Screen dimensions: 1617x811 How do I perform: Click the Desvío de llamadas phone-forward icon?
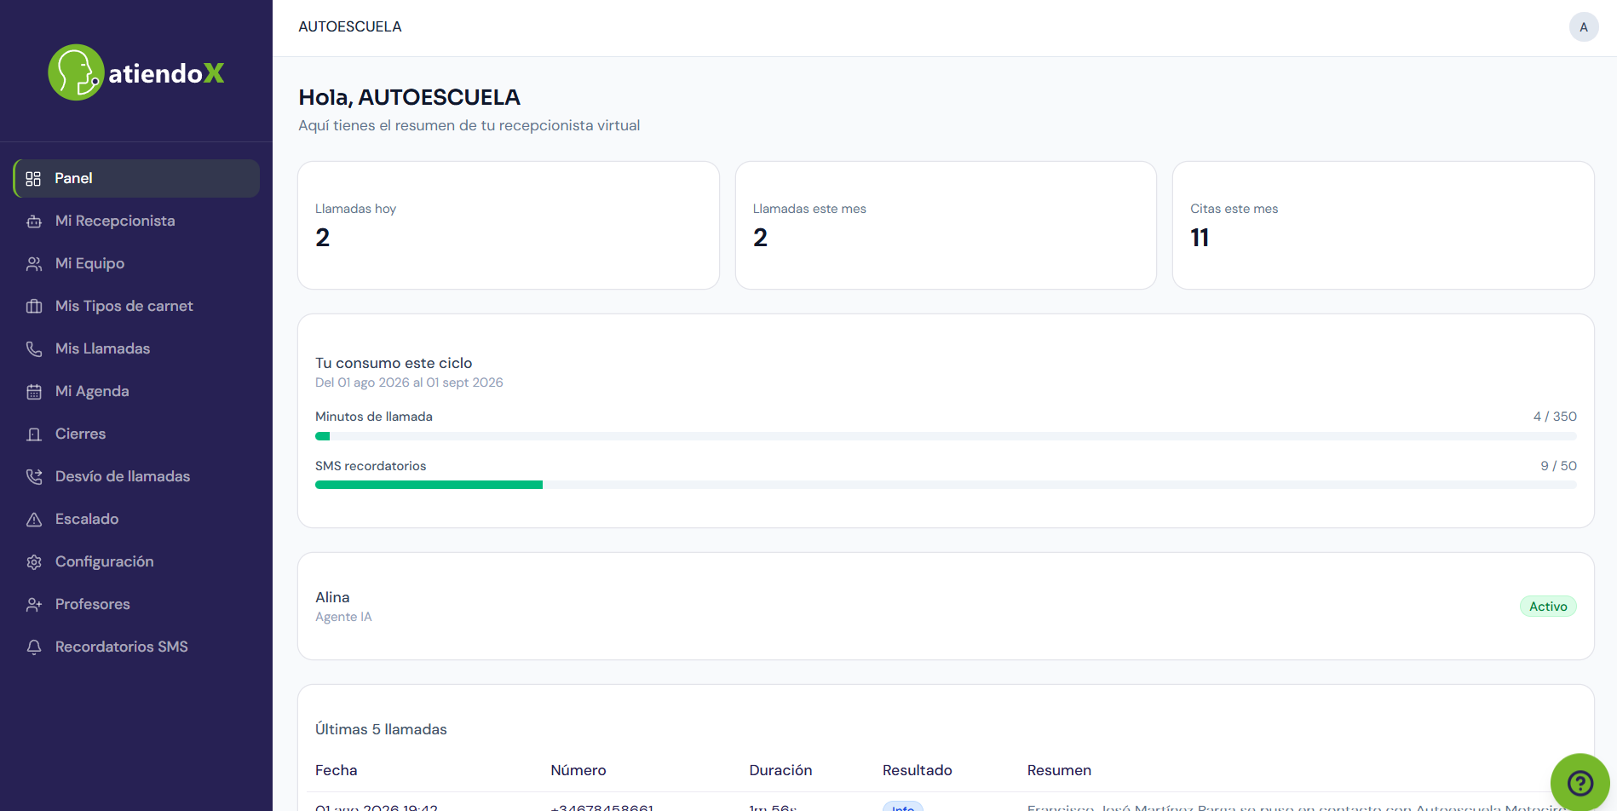click(x=34, y=477)
